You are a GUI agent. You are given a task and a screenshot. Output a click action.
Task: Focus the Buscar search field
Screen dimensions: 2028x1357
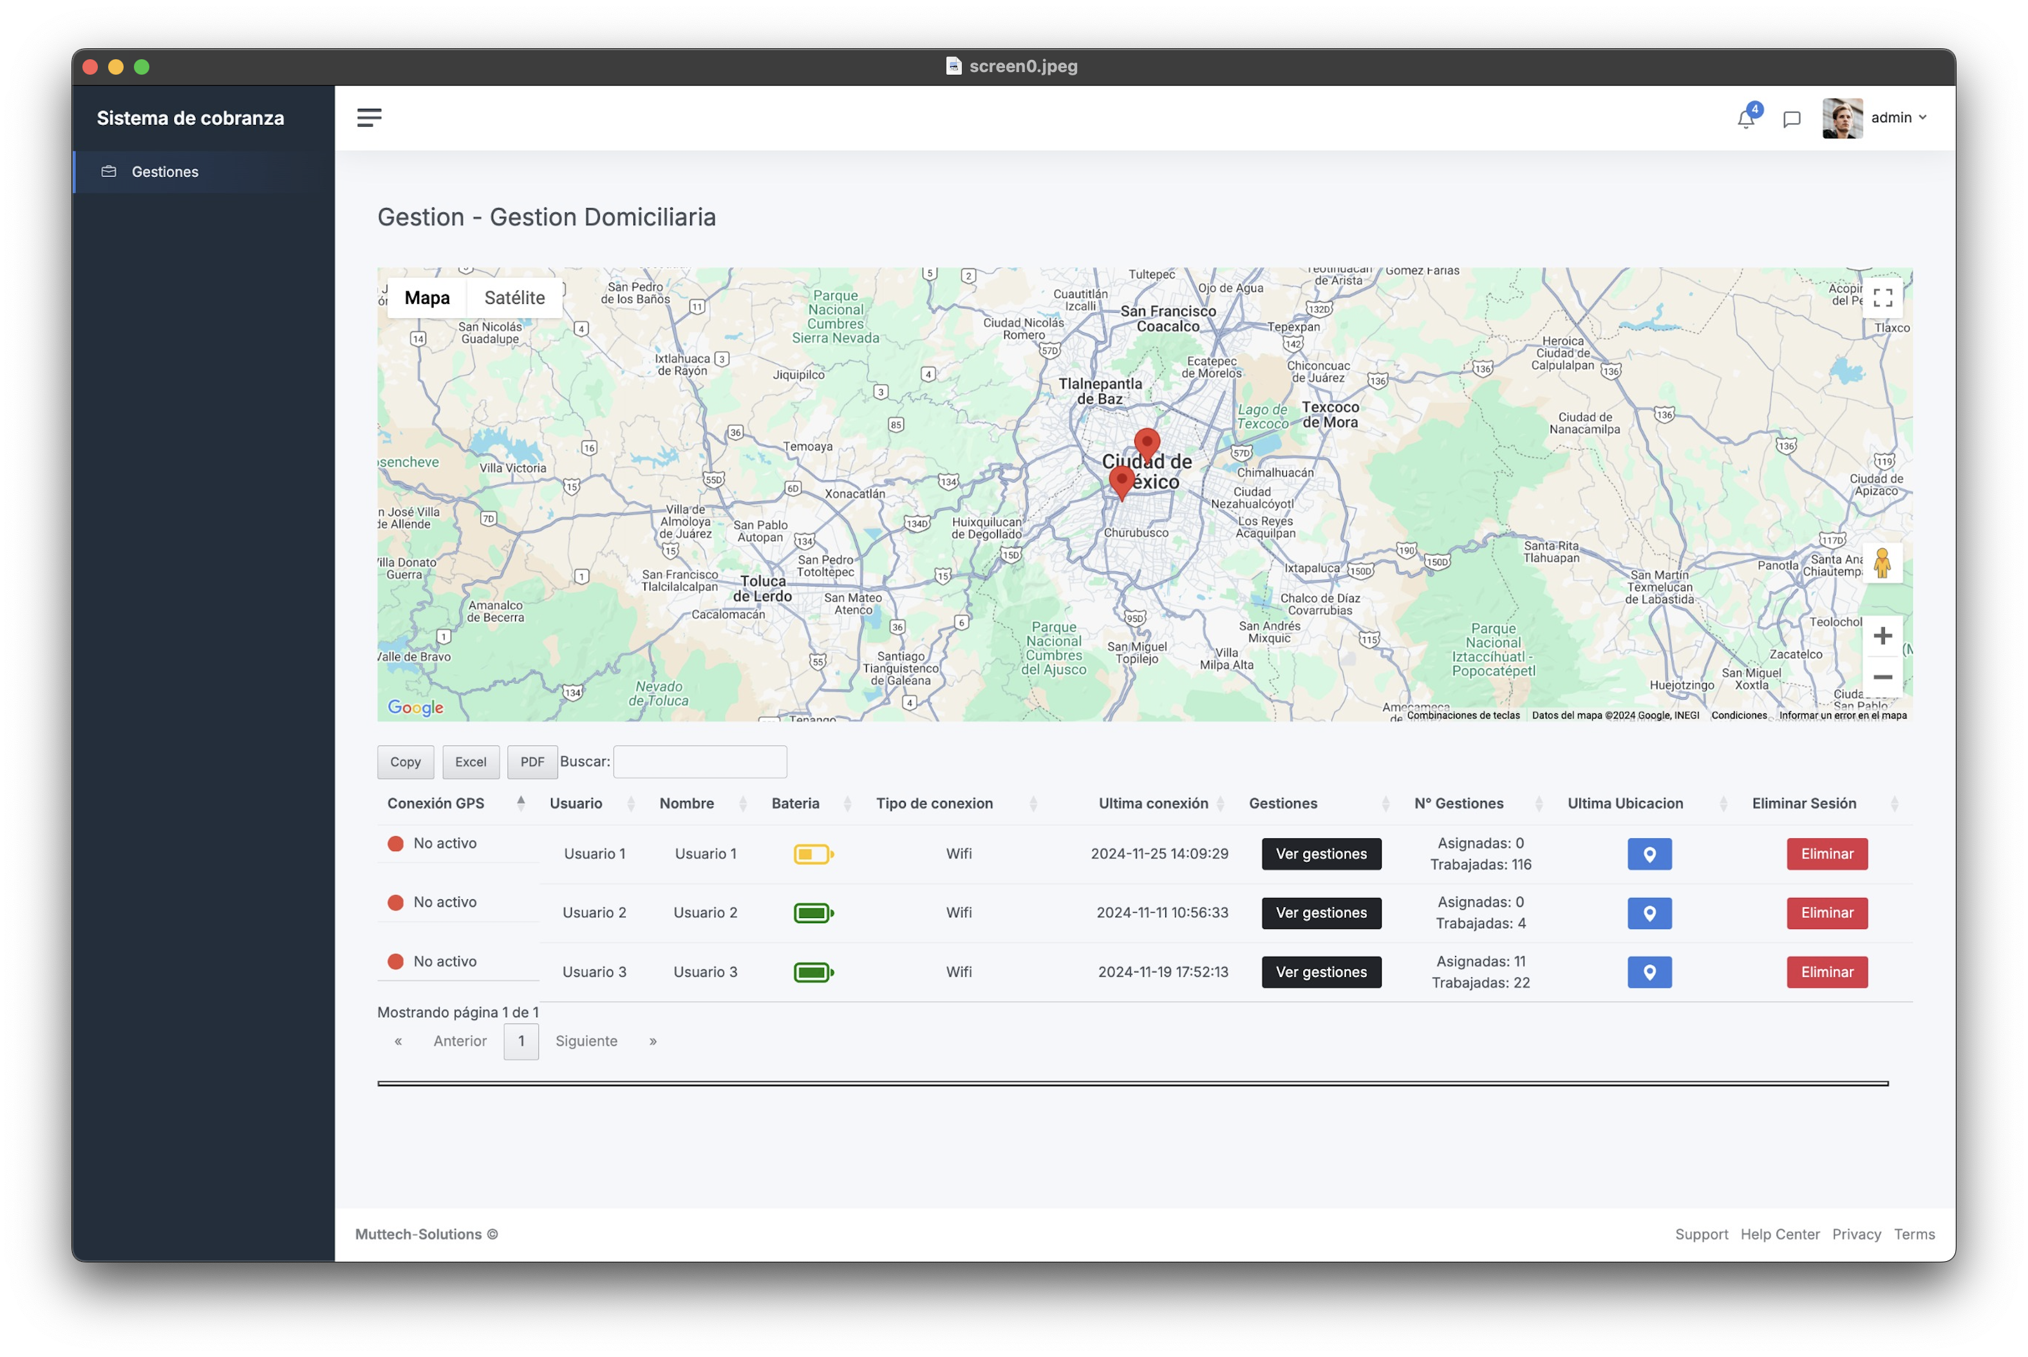pyautogui.click(x=700, y=762)
